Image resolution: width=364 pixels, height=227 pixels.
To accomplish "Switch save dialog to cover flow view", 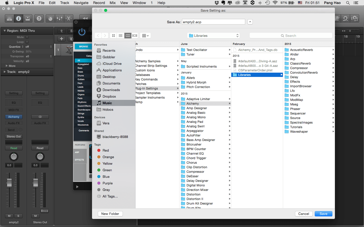I will click(x=135, y=36).
